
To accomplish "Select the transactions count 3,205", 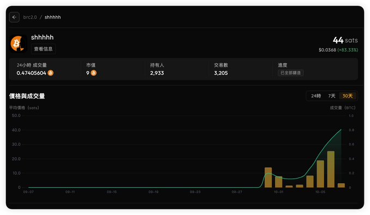I will coord(221,73).
